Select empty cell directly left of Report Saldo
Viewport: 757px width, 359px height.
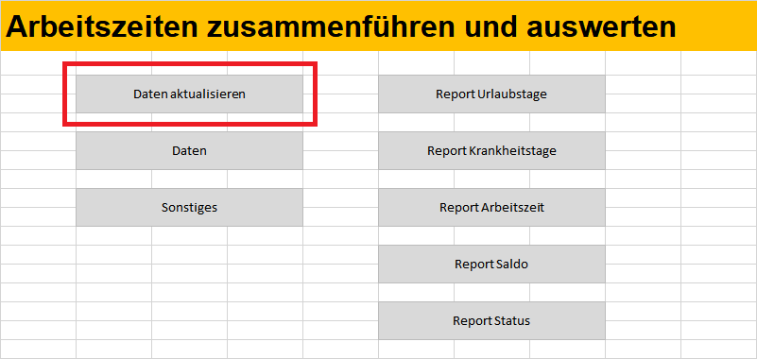(x=341, y=265)
